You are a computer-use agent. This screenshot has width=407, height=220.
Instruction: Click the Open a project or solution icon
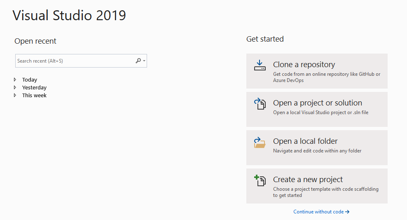pos(260,104)
